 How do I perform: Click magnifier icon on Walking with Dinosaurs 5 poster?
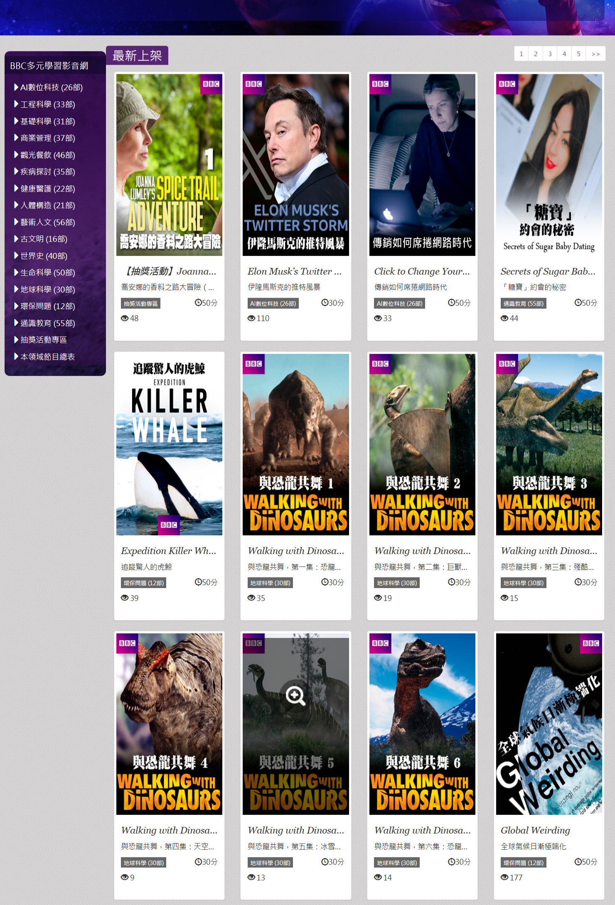pyautogui.click(x=295, y=695)
